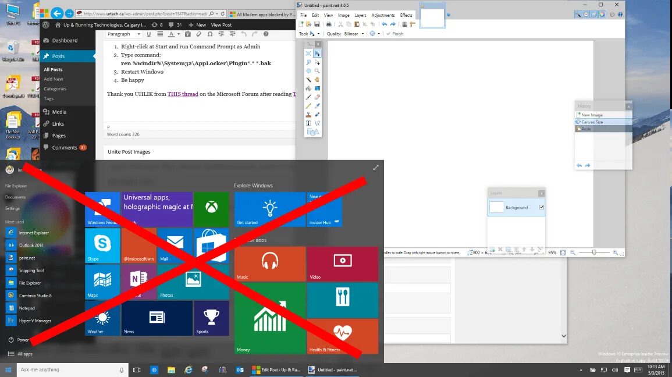
Task: Select the Rectangle Select tool in paint.net
Action: (x=308, y=54)
